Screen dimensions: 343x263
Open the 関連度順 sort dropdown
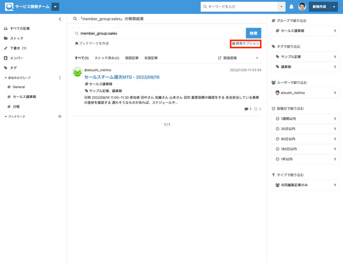pyautogui.click(x=238, y=58)
